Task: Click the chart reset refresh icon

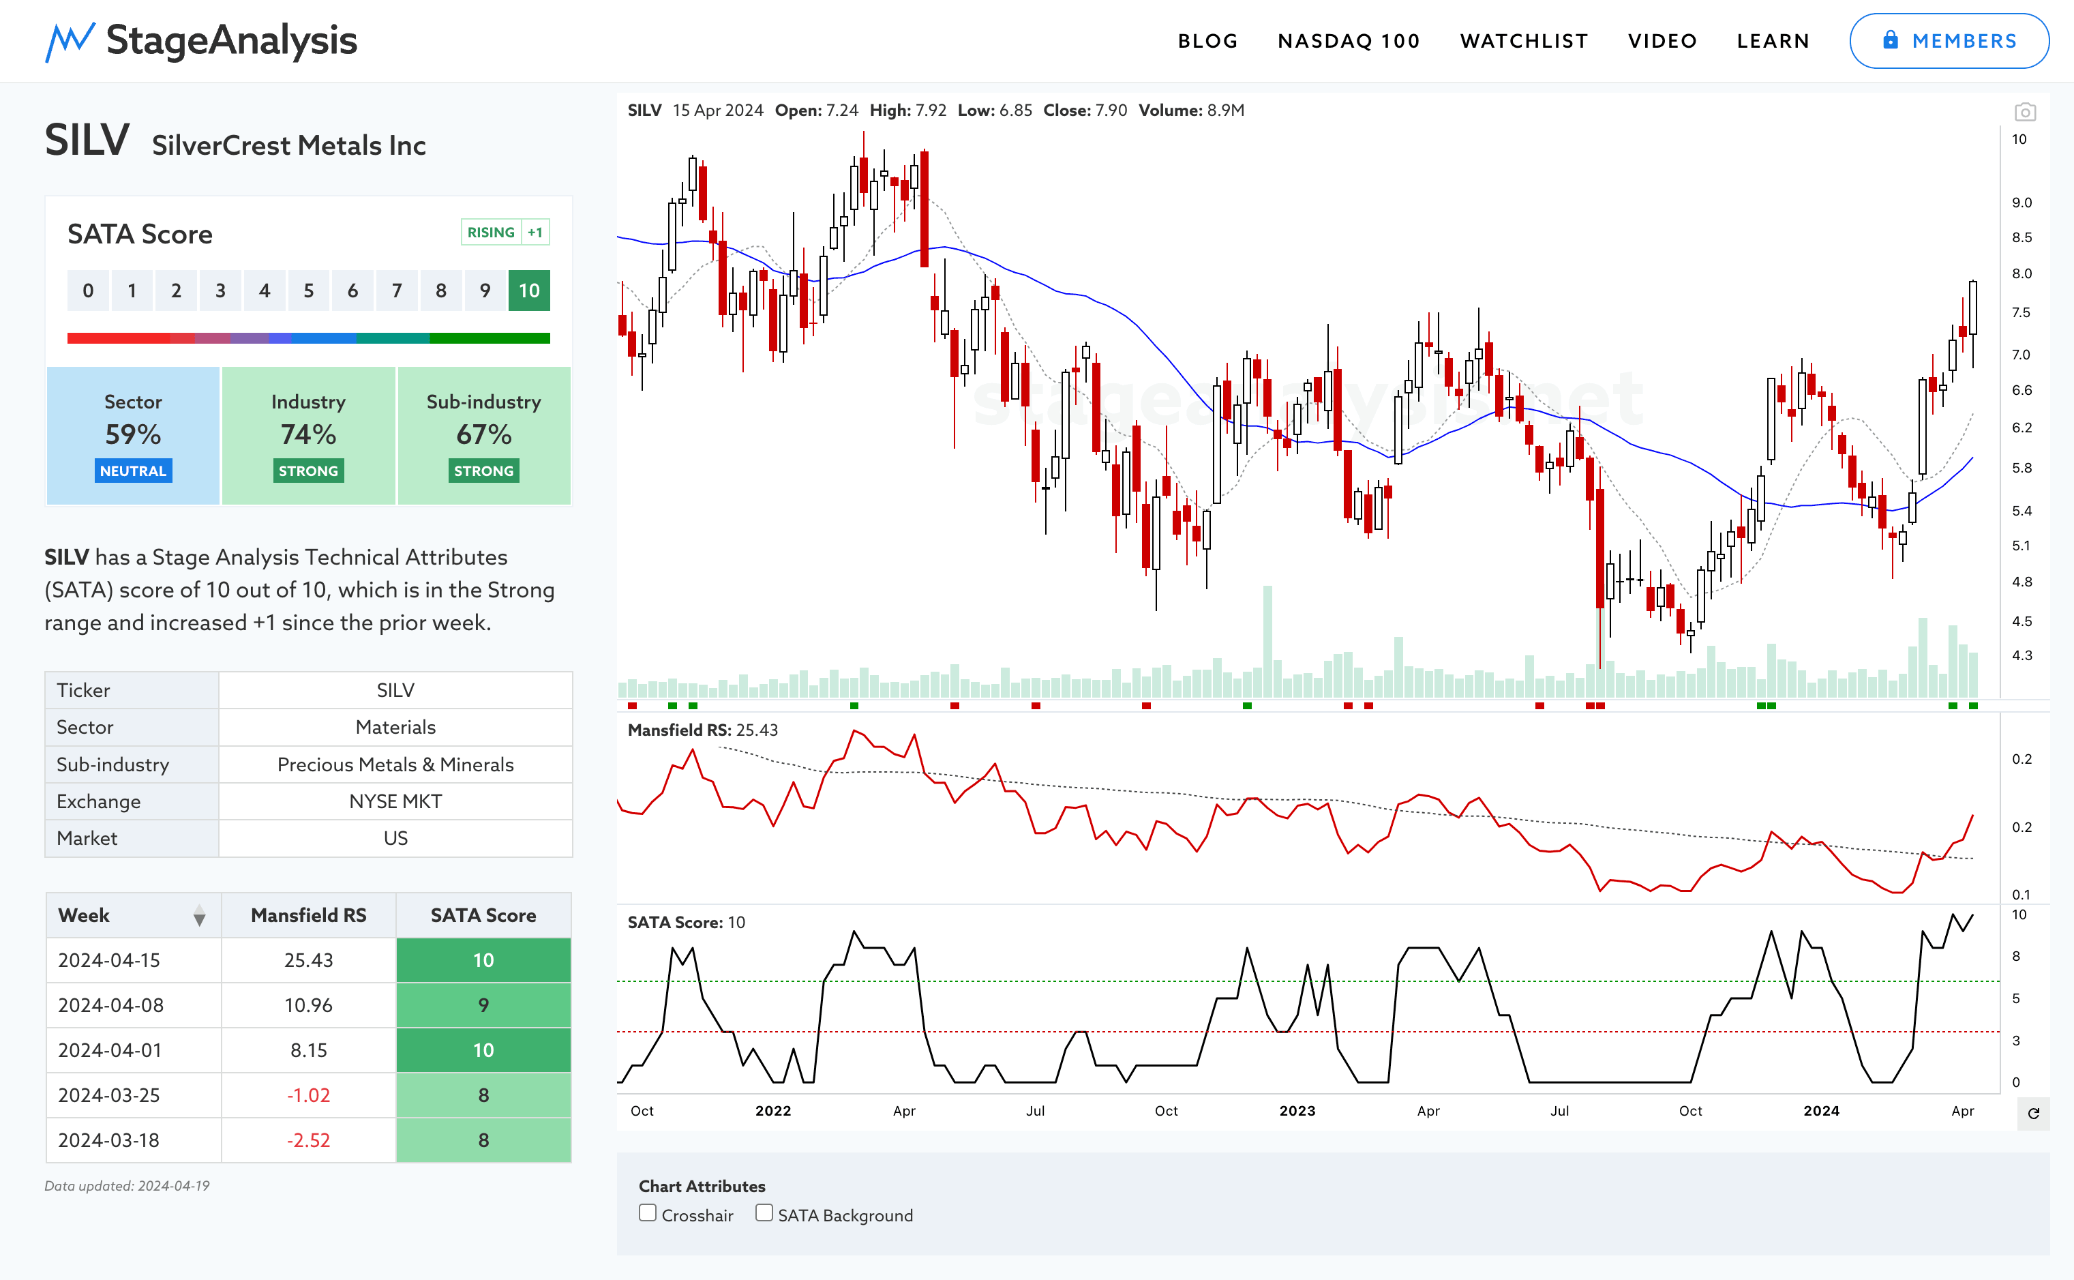Action: tap(2033, 1113)
